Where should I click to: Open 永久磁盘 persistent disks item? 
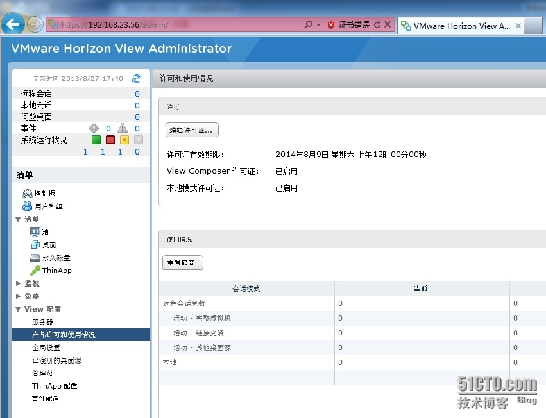[56, 258]
